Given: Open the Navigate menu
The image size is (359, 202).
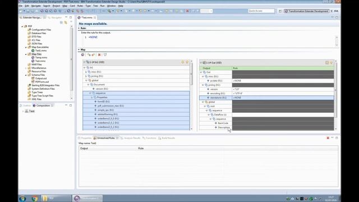Looking at the screenshot, I should 36,6.
